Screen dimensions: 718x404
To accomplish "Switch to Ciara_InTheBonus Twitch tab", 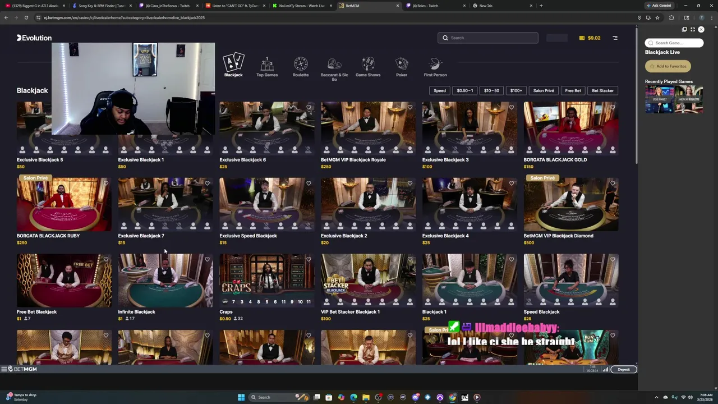I will pyautogui.click(x=167, y=6).
